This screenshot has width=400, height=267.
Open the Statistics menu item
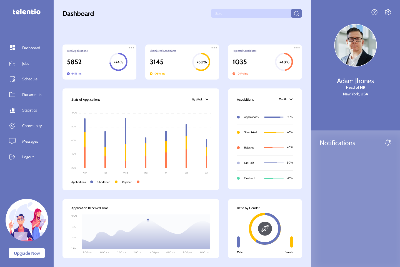29,110
